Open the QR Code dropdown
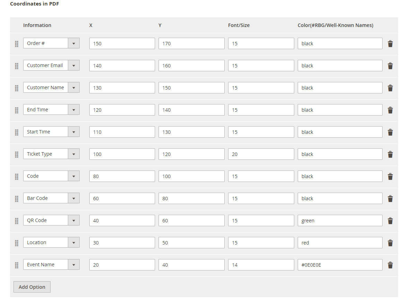The width and height of the screenshot is (405, 304). click(x=51, y=220)
